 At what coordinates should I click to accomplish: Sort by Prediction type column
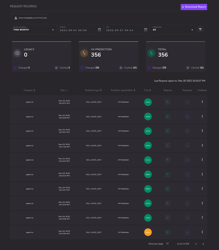93,90
